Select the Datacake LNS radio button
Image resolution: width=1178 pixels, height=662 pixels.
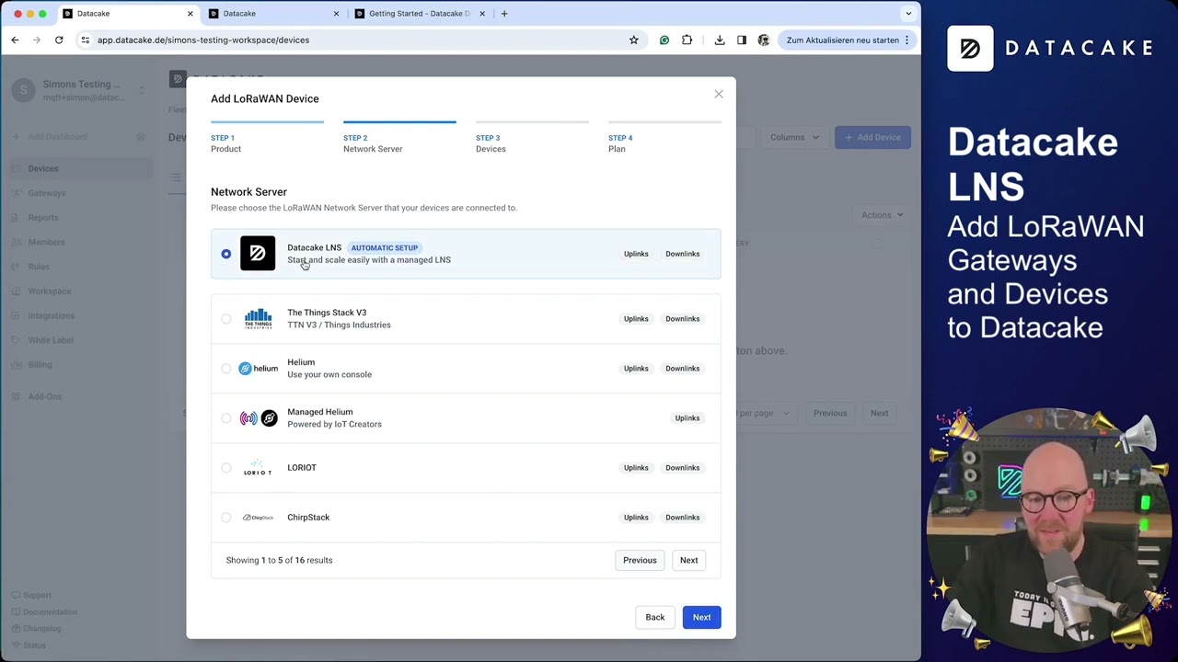(x=226, y=254)
